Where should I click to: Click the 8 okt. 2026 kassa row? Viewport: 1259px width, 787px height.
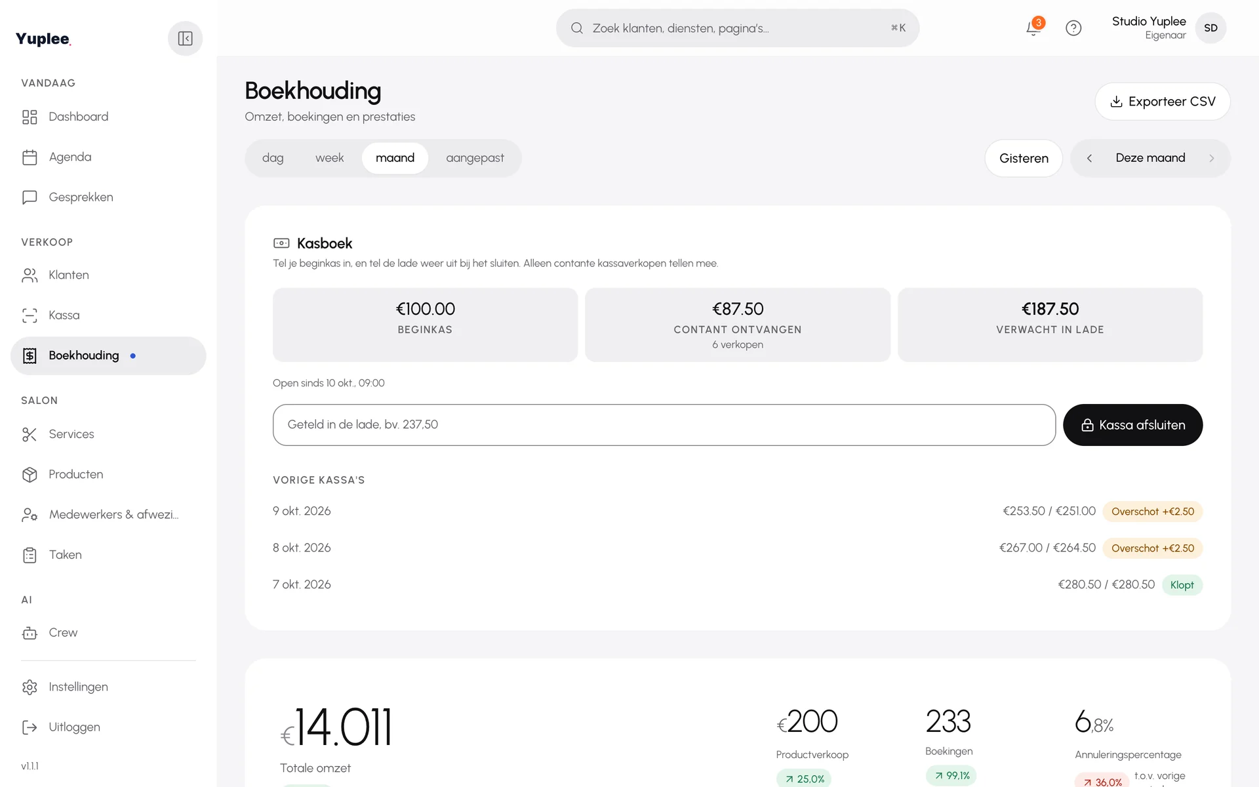(x=738, y=548)
